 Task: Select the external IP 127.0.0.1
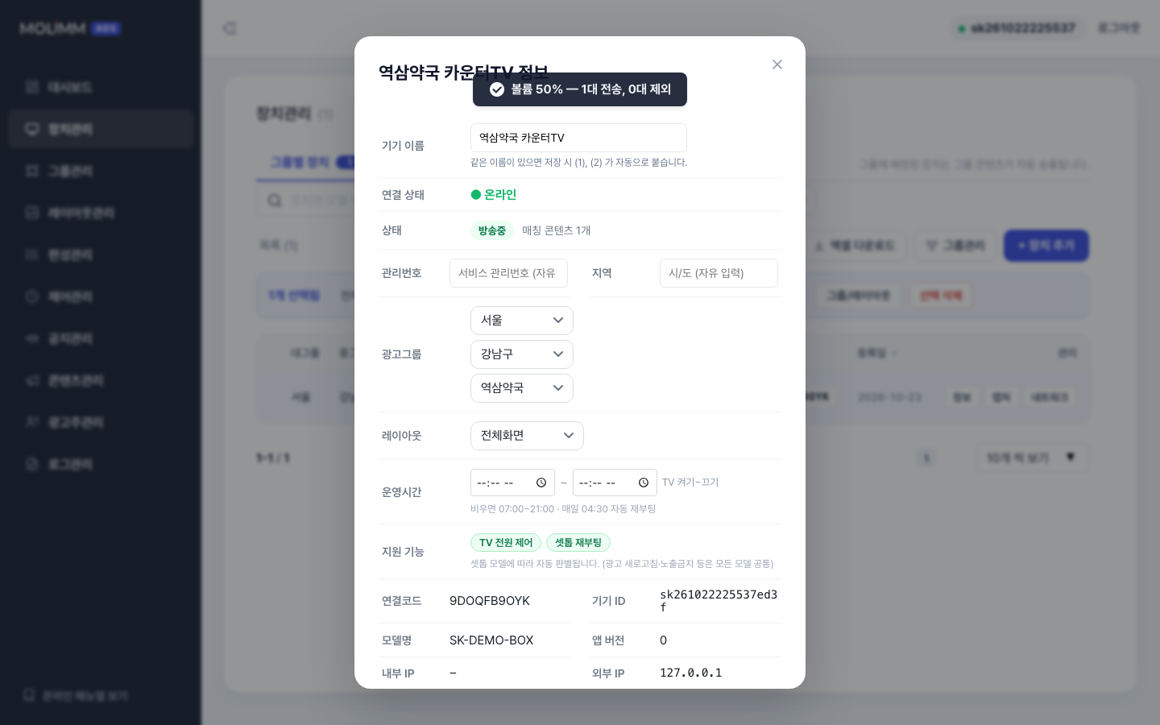point(690,673)
